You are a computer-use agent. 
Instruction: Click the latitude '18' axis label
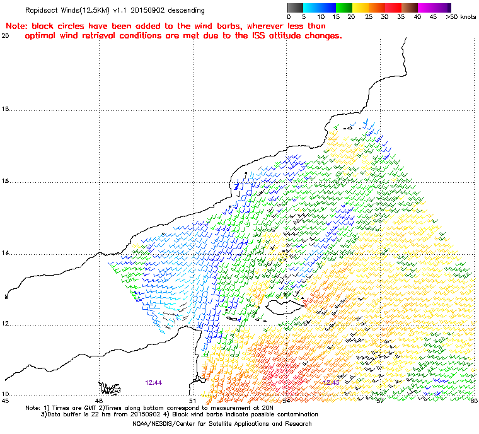click(6, 109)
